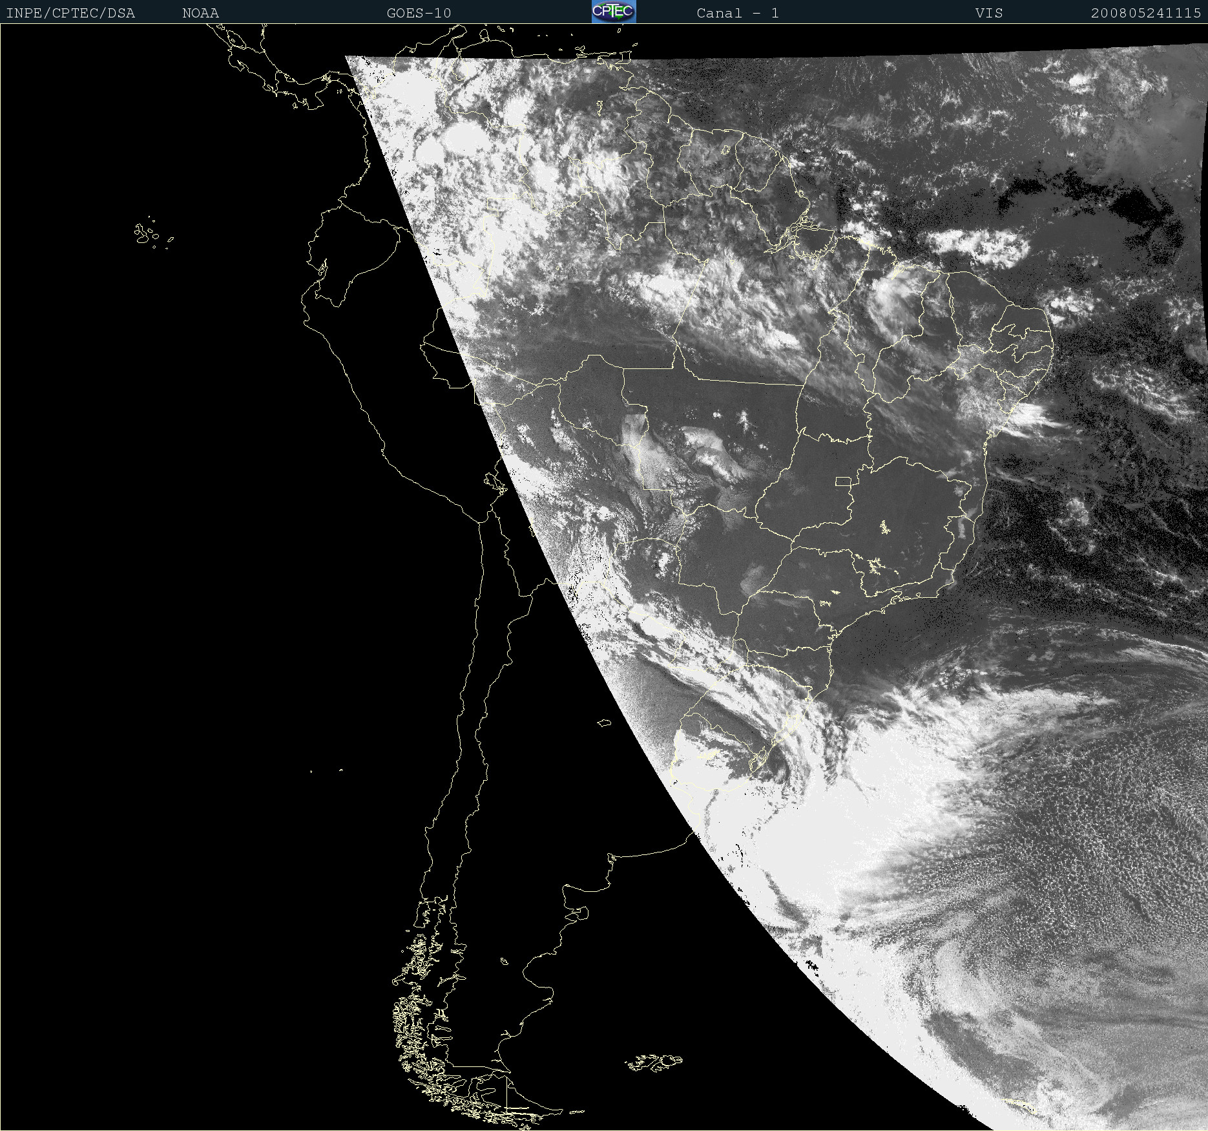
Task: Click the GOES-10 satellite label
Action: pyautogui.click(x=419, y=13)
